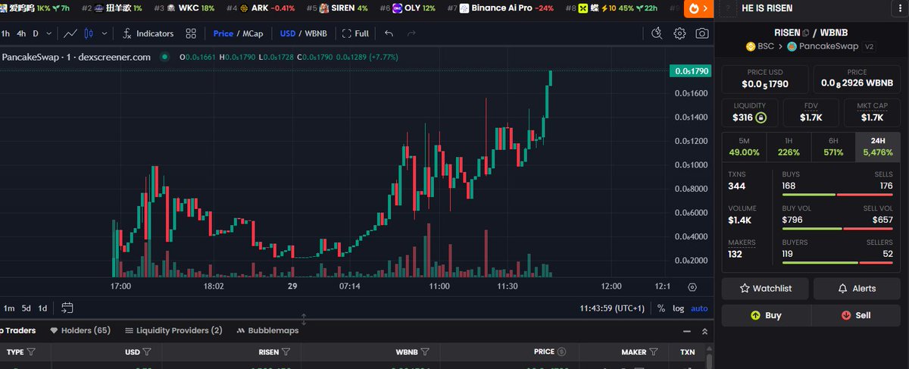Filter the USD column
This screenshot has height=369, width=909.
pyautogui.click(x=147, y=352)
